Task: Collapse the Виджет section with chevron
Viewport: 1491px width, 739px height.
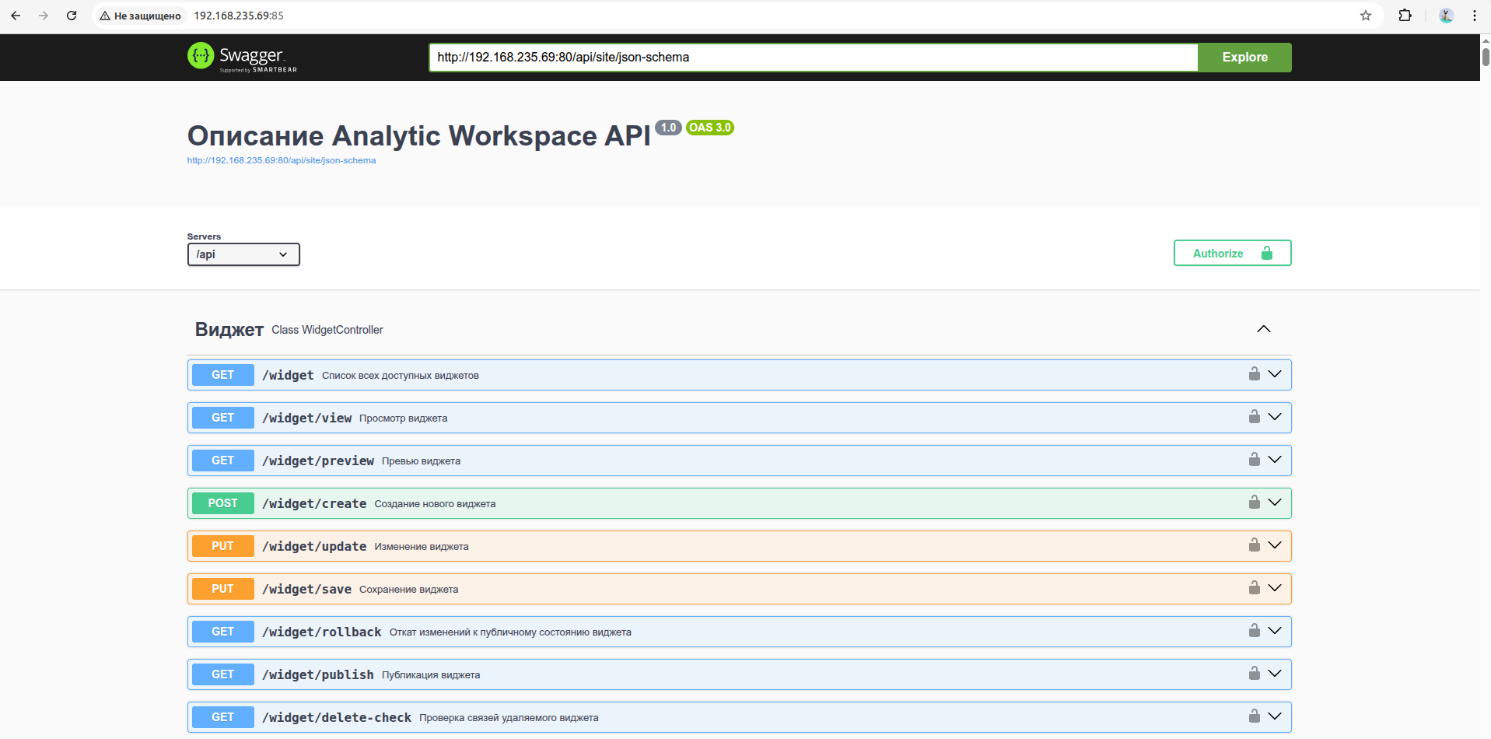Action: [x=1263, y=329]
